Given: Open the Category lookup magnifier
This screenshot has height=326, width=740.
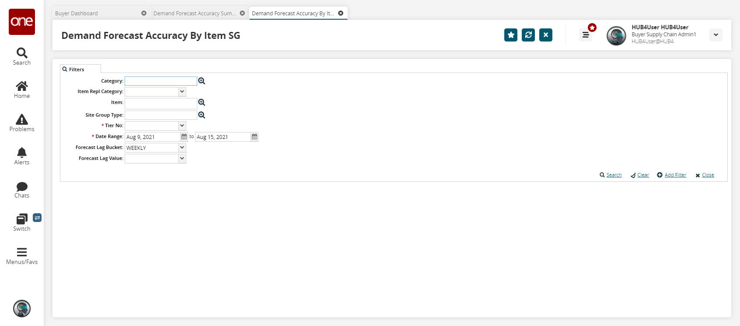Looking at the screenshot, I should click(x=202, y=81).
